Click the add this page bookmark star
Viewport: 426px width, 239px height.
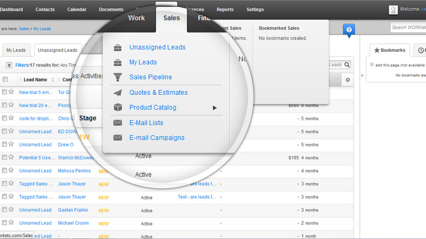372,64
